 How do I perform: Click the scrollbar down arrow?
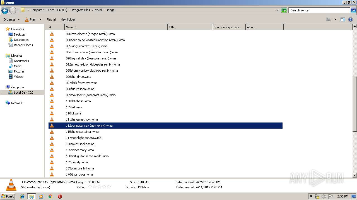coord(354,175)
